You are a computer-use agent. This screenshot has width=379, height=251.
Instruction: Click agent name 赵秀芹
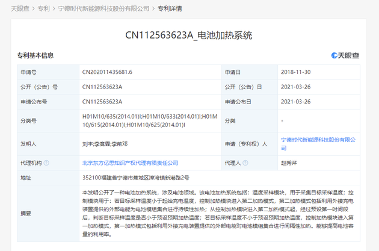click(290, 163)
